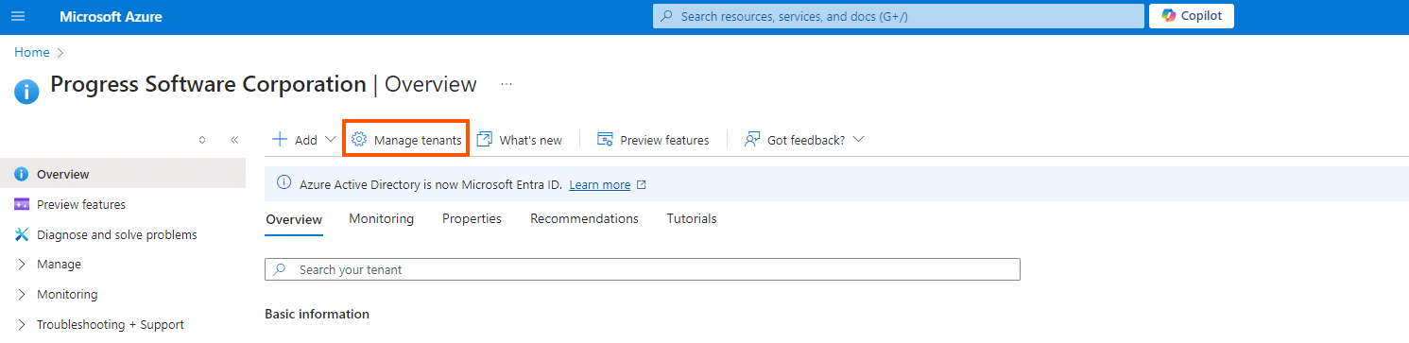
Task: Expand Troubleshooting + Support section chevron
Action: (x=22, y=325)
